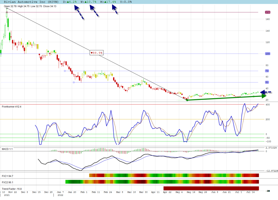This screenshot has width=278, height=200.
Task: Select the monthly change M: 17.4% value
Action: point(108,2)
